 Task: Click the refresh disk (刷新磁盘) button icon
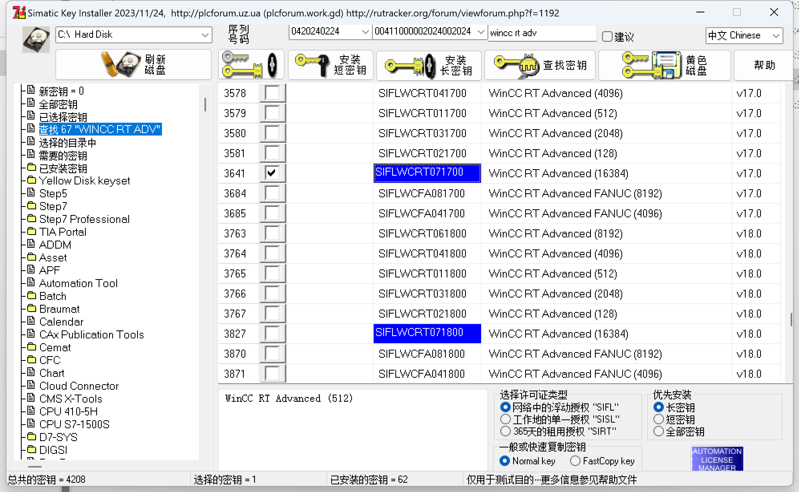[121, 65]
